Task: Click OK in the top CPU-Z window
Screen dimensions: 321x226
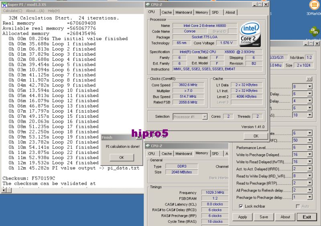Action: (x=256, y=136)
